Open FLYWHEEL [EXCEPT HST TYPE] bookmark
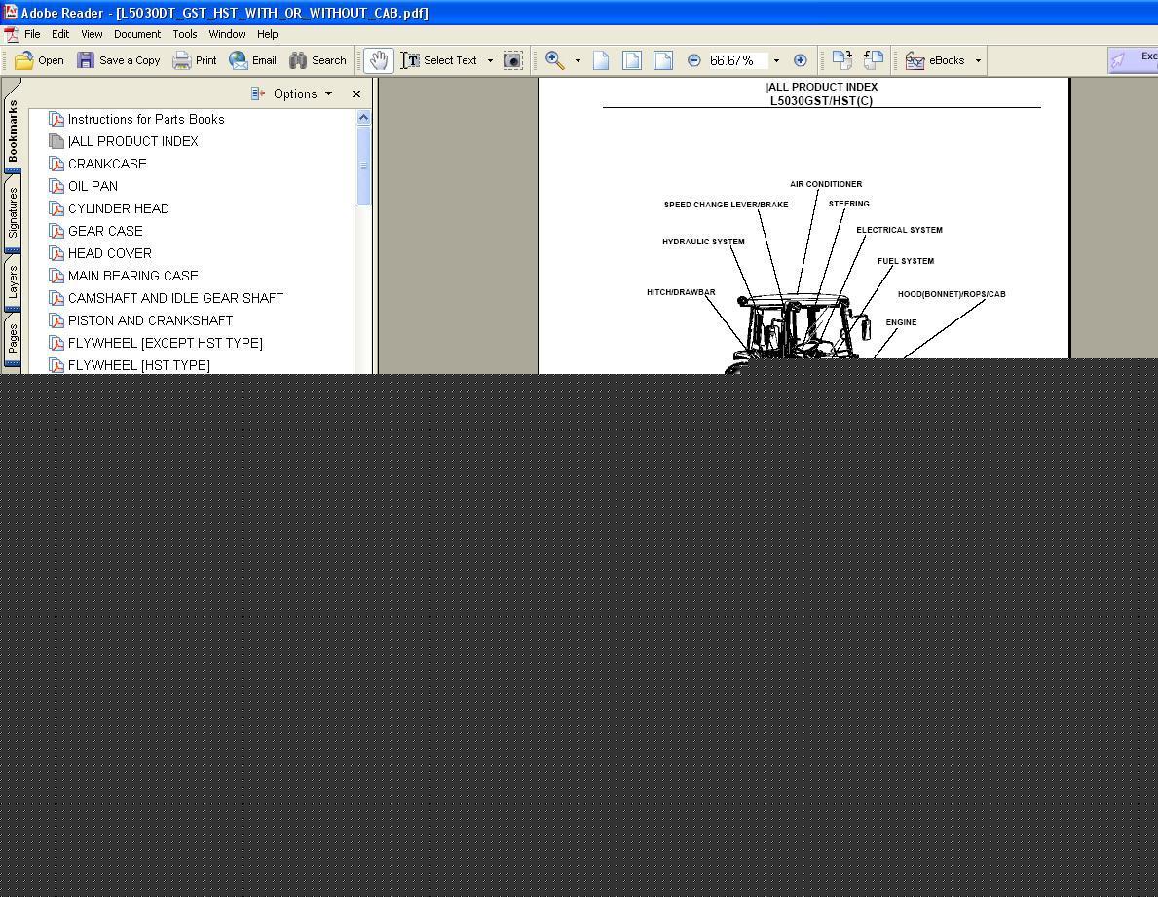1158x897 pixels. [x=166, y=343]
